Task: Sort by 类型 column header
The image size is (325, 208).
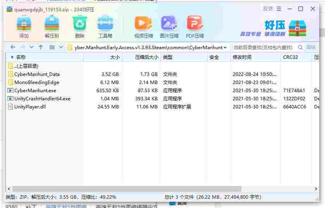Action: coord(184,57)
